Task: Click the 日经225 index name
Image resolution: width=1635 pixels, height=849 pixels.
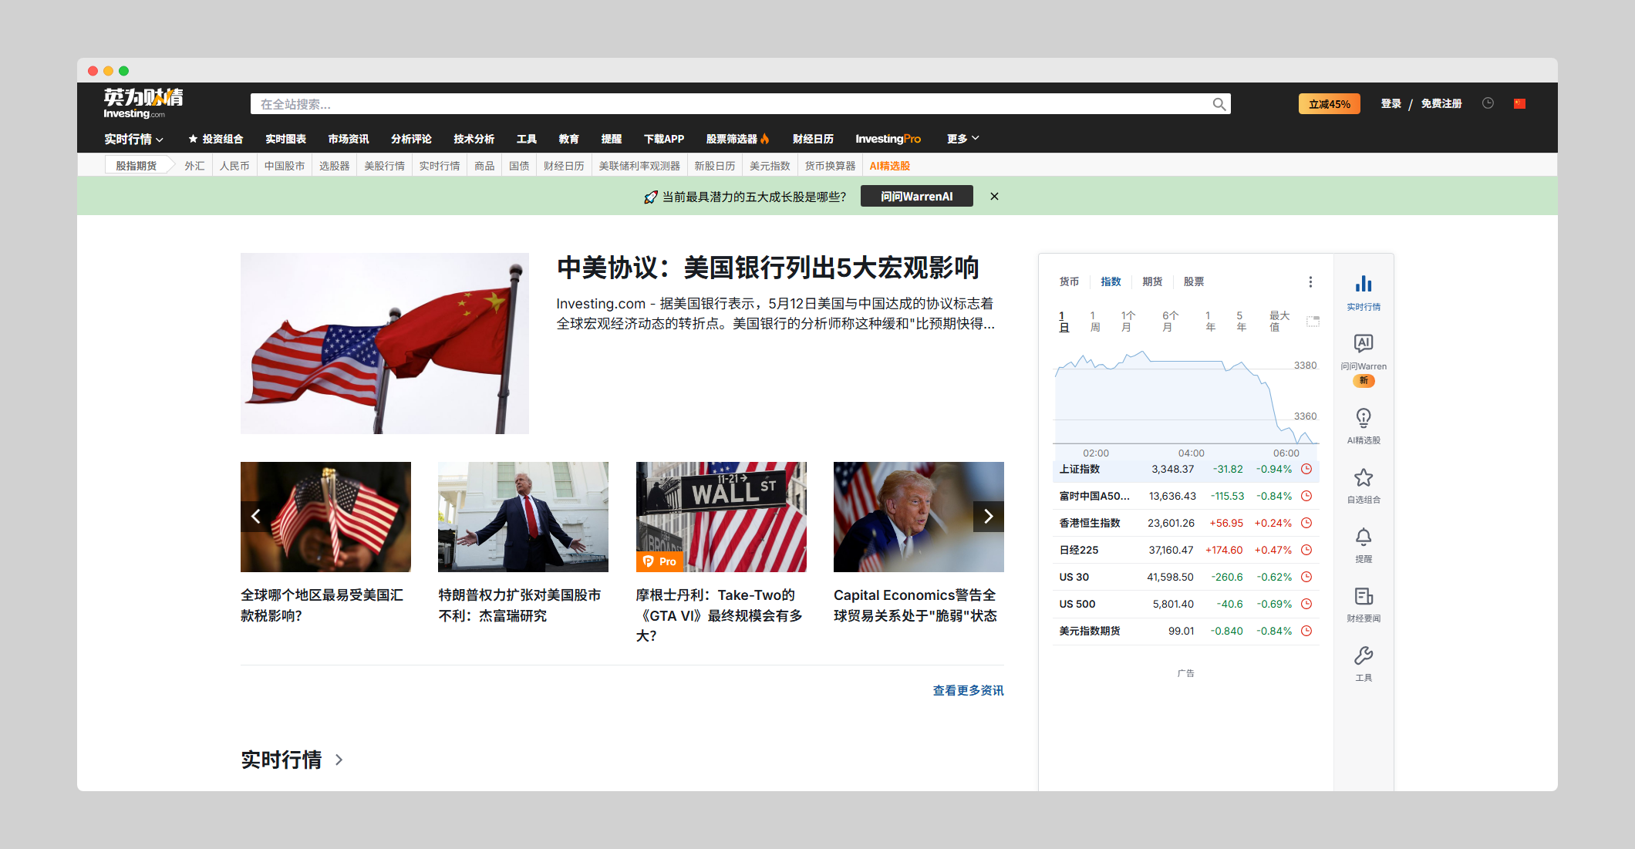Action: (x=1078, y=550)
